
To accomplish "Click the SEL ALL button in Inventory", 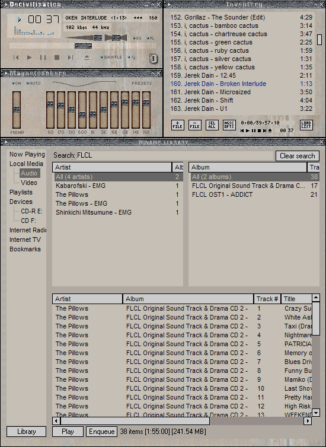I will [212, 125].
